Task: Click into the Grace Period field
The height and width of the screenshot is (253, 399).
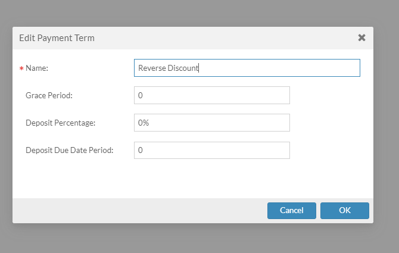Action: (211, 95)
